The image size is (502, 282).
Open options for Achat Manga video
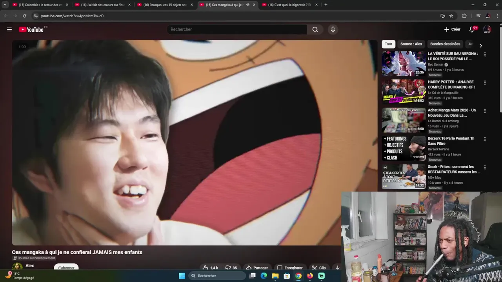point(485,111)
